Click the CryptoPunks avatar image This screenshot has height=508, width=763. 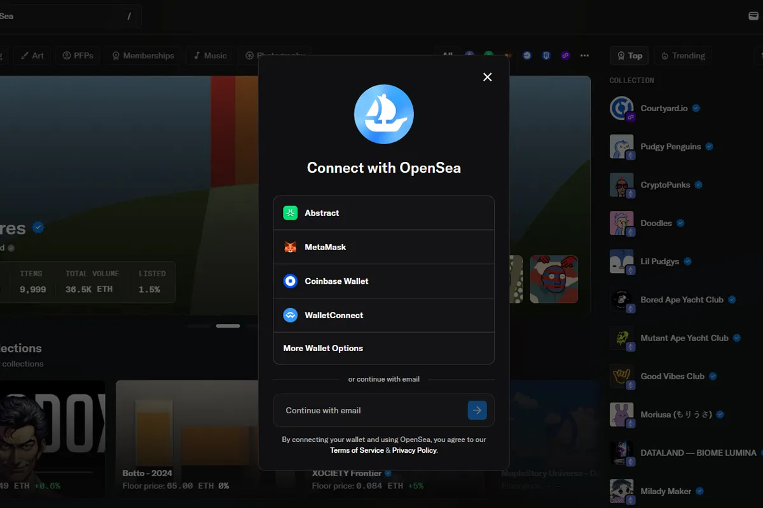pyautogui.click(x=622, y=185)
